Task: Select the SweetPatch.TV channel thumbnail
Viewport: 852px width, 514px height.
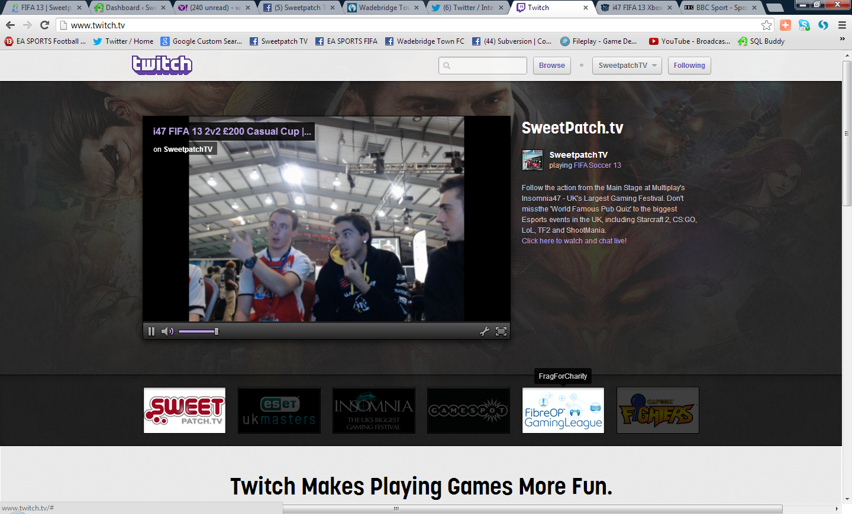Action: 185,411
